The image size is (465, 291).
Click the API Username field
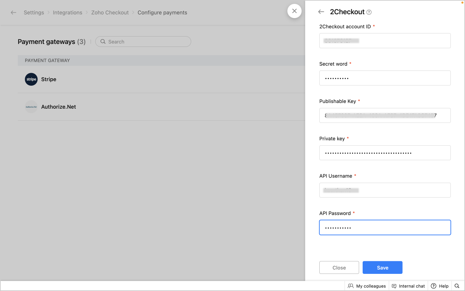[x=385, y=190]
